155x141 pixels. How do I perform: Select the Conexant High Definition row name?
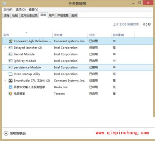32,41
